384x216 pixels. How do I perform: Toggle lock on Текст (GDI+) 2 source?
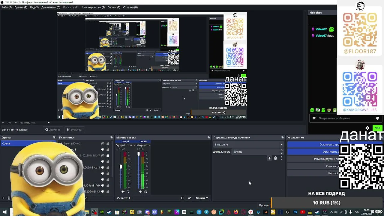pos(108,143)
